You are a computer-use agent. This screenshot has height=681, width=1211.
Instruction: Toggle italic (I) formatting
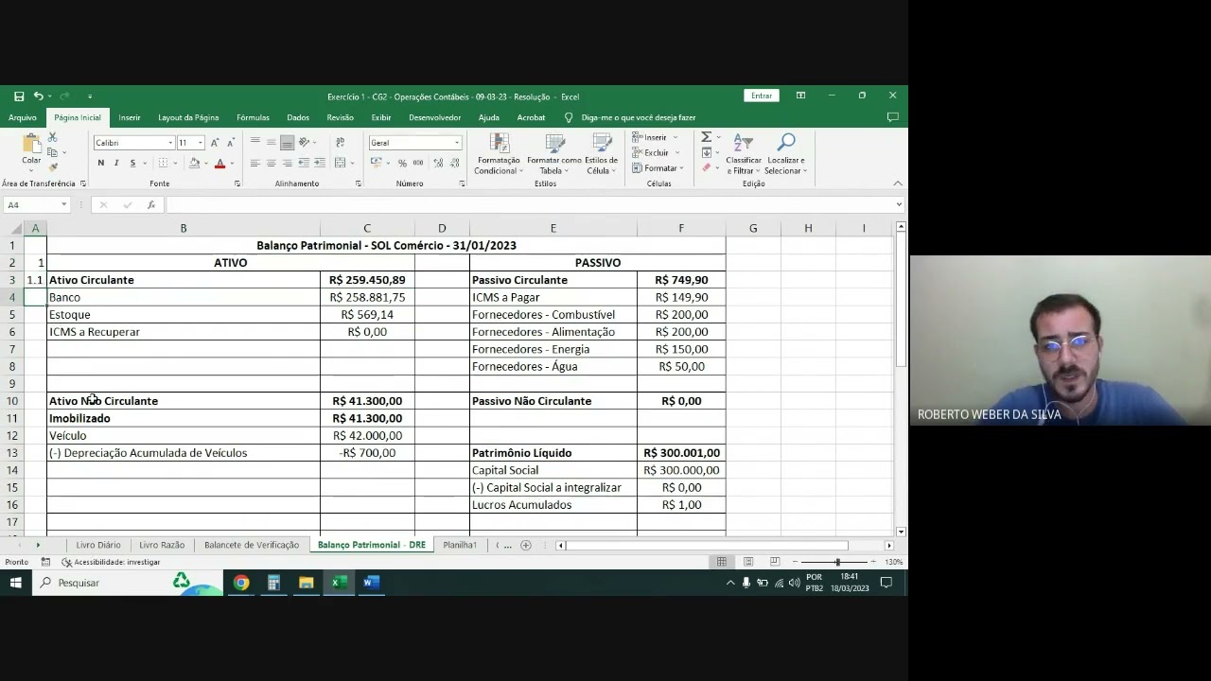(116, 164)
